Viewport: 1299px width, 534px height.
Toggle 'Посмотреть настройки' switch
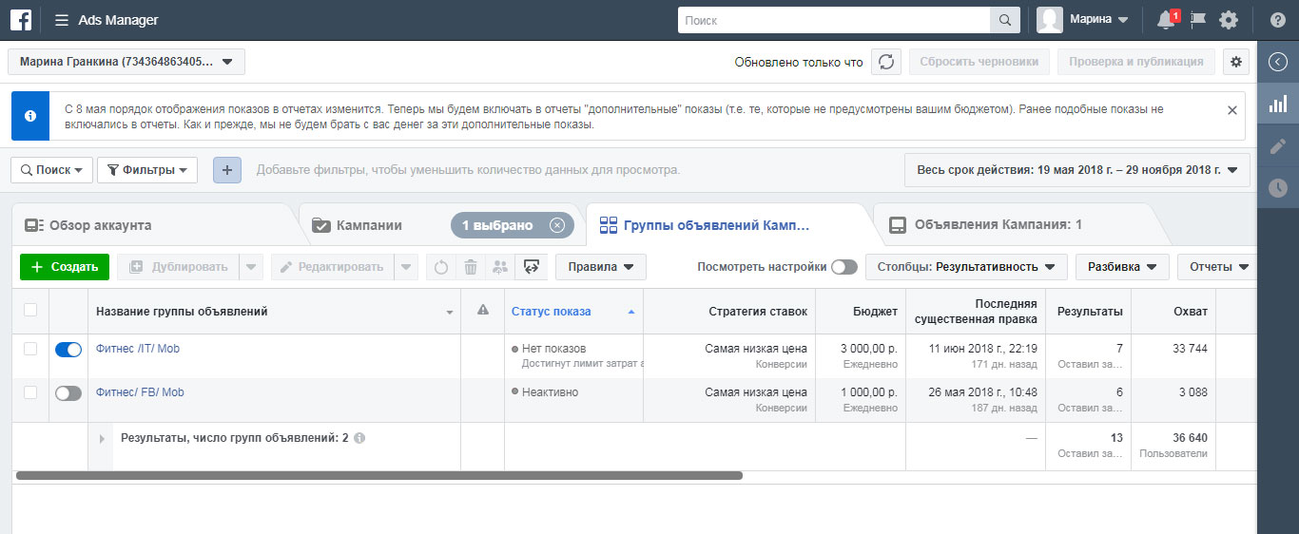(843, 267)
